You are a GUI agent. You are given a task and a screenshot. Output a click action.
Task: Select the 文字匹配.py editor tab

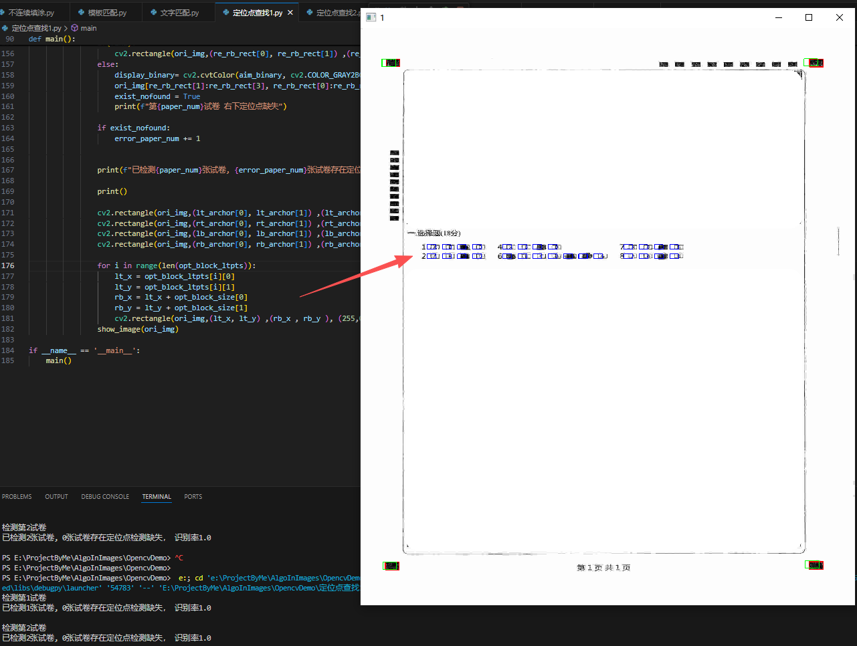179,13
